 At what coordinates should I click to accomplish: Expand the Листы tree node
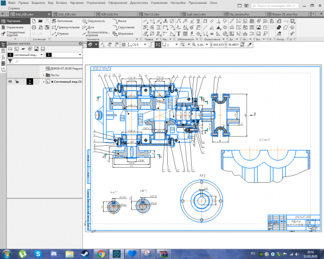pos(43,75)
